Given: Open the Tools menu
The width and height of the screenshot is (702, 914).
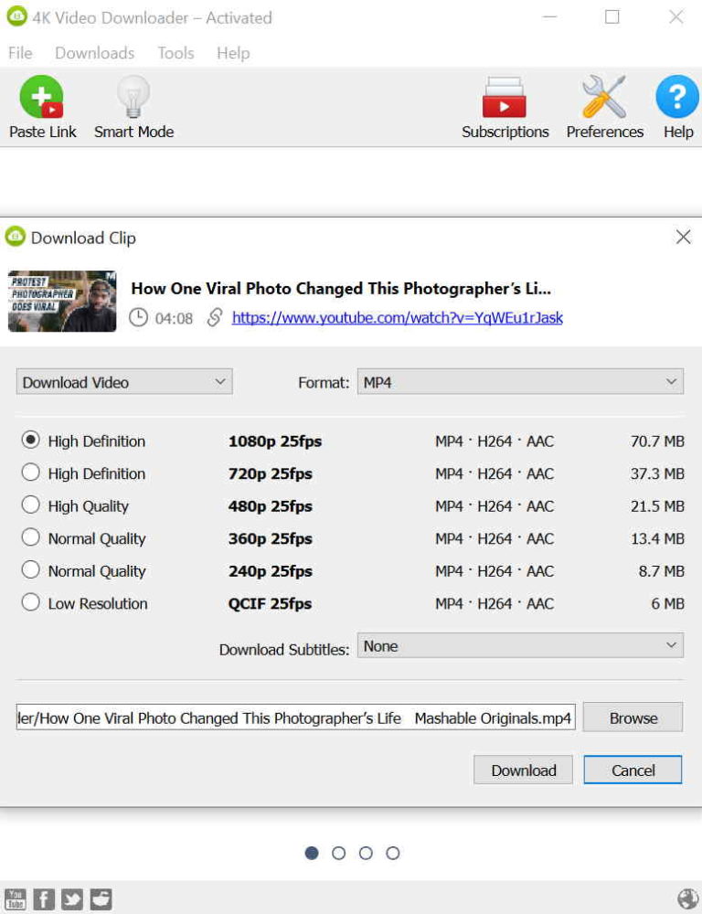Looking at the screenshot, I should pyautogui.click(x=175, y=53).
